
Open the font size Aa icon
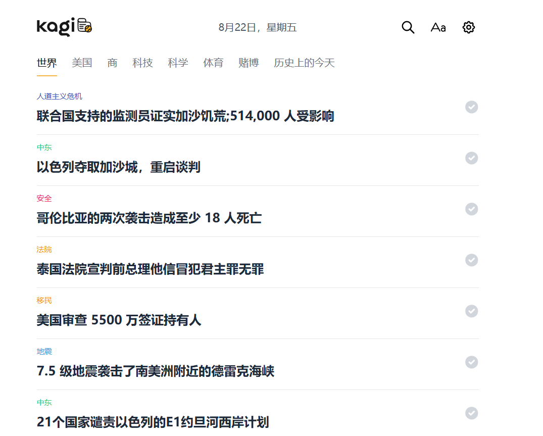(x=438, y=27)
